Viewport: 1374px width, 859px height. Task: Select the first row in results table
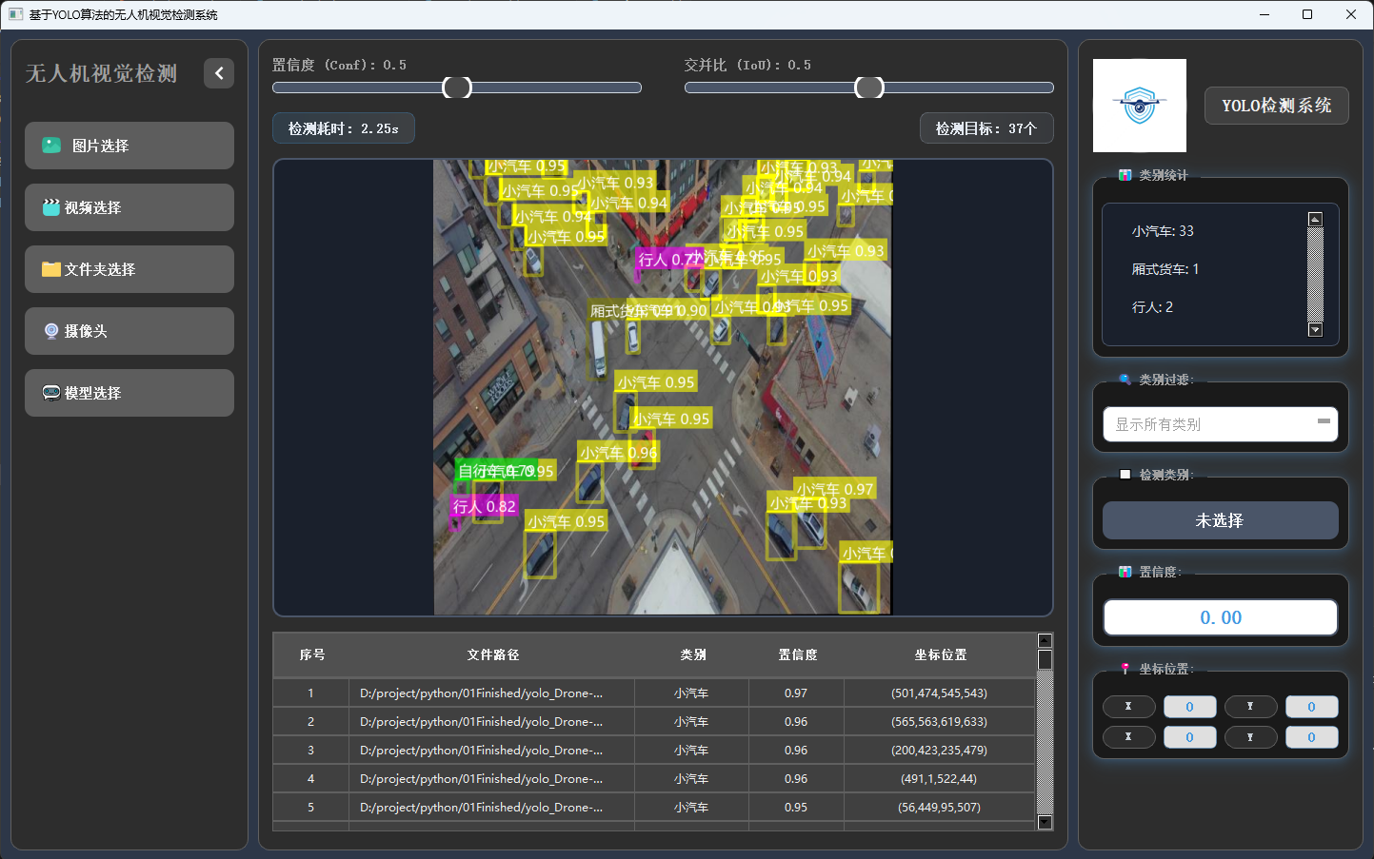coord(653,693)
